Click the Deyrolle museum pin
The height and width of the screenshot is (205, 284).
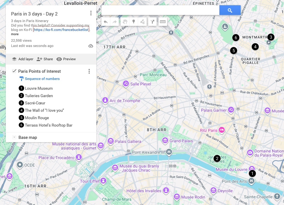point(213,190)
